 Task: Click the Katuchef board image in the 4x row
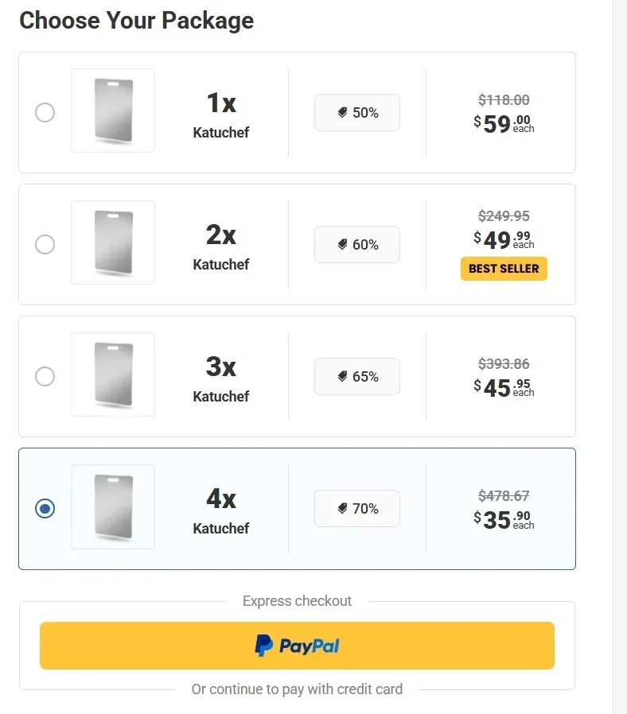(112, 506)
